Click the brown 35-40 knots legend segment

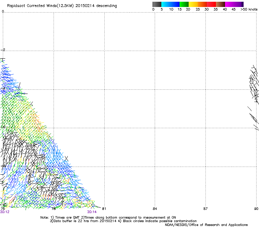220,4
